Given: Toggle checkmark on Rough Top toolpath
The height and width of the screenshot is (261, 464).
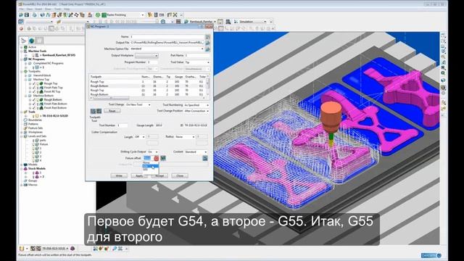Looking at the screenshot, I should click(x=34, y=84).
